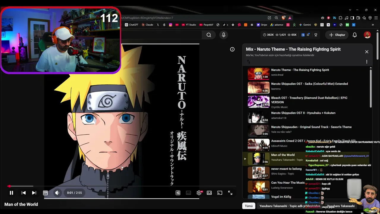The width and height of the screenshot is (380, 214).
Task: Open the video info icon on player
Action: coord(232,49)
